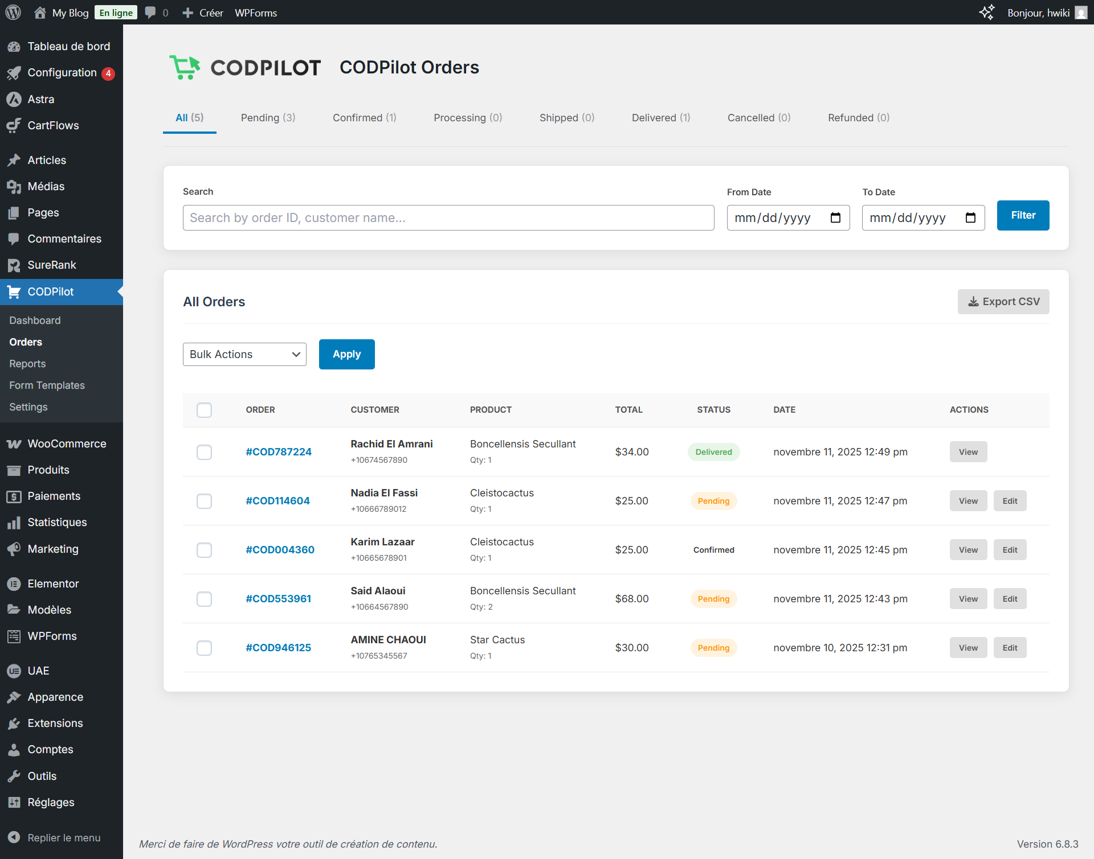This screenshot has height=859, width=1094.
Task: Select the checkbox for order #COD946125
Action: pos(204,648)
